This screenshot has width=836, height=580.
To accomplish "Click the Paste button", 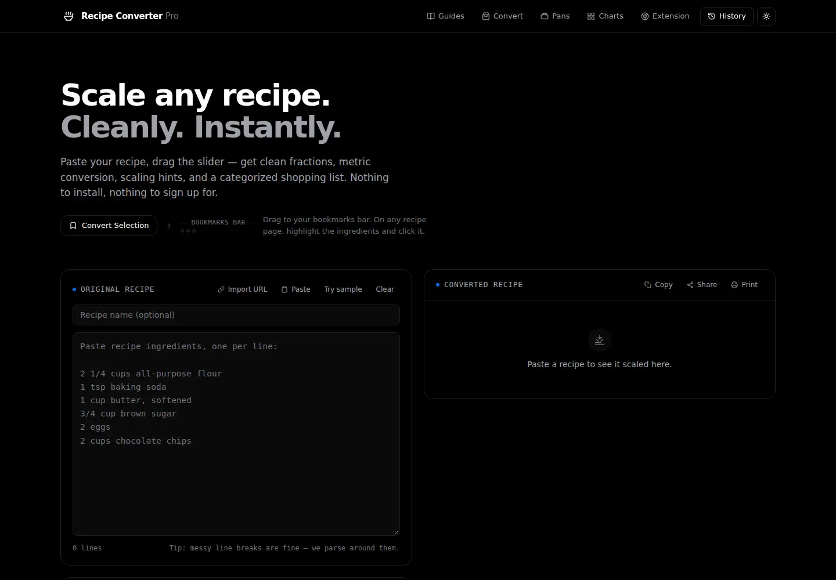I will point(296,289).
